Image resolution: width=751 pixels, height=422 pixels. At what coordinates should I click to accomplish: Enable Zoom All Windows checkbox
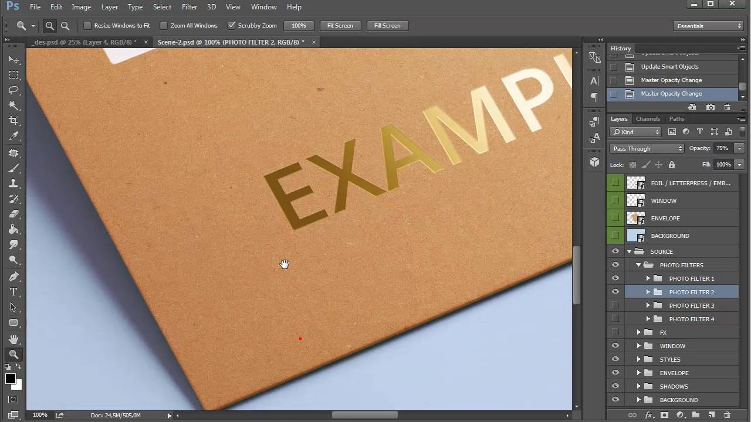pyautogui.click(x=164, y=26)
